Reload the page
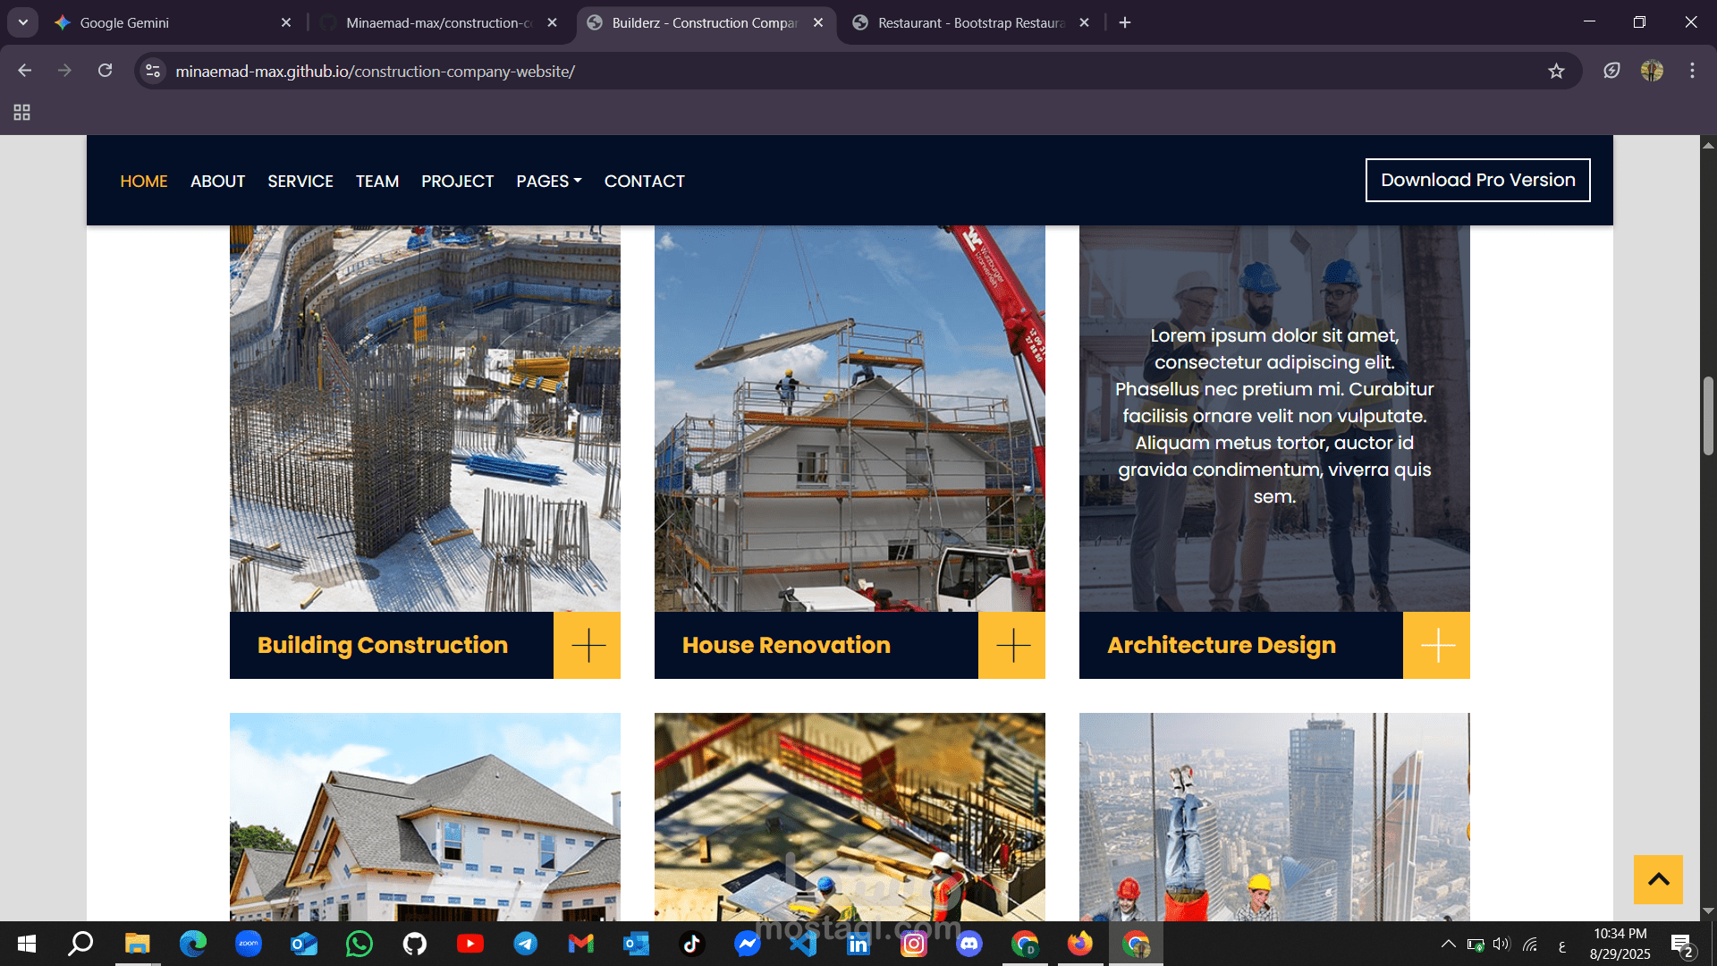Image resolution: width=1717 pixels, height=966 pixels. tap(105, 71)
